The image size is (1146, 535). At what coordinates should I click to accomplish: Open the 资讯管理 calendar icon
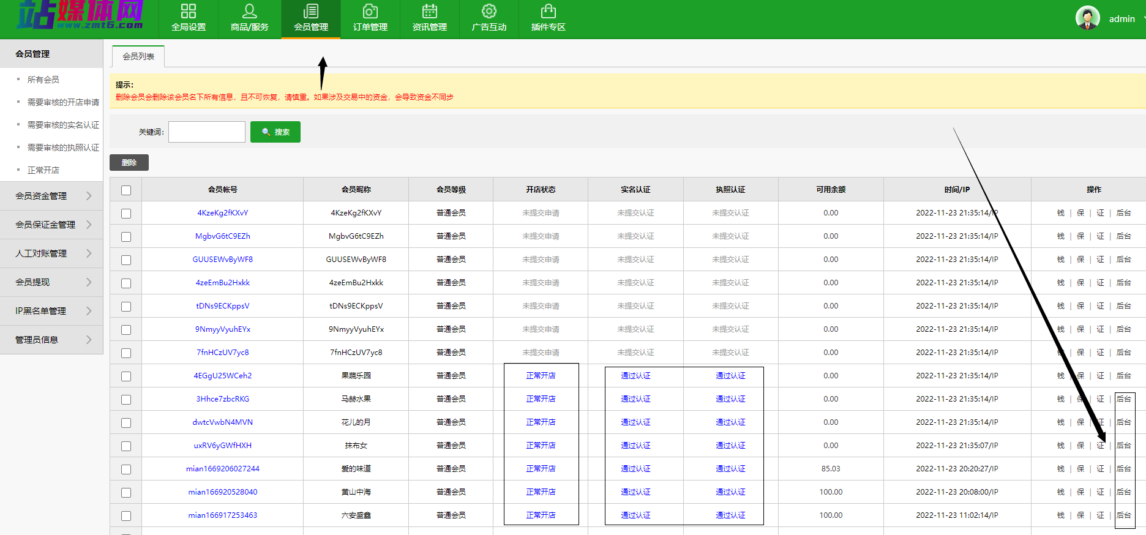tap(430, 11)
